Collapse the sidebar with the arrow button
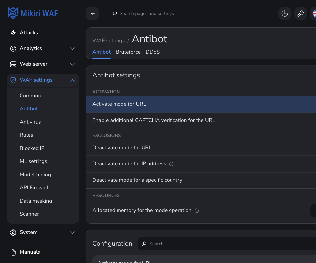 (92, 13)
